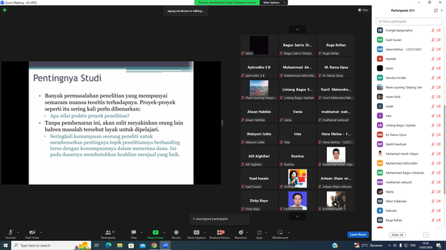The height and width of the screenshot is (250, 446).
Task: Open Microsoft Edge from the taskbar
Action: pos(109,245)
